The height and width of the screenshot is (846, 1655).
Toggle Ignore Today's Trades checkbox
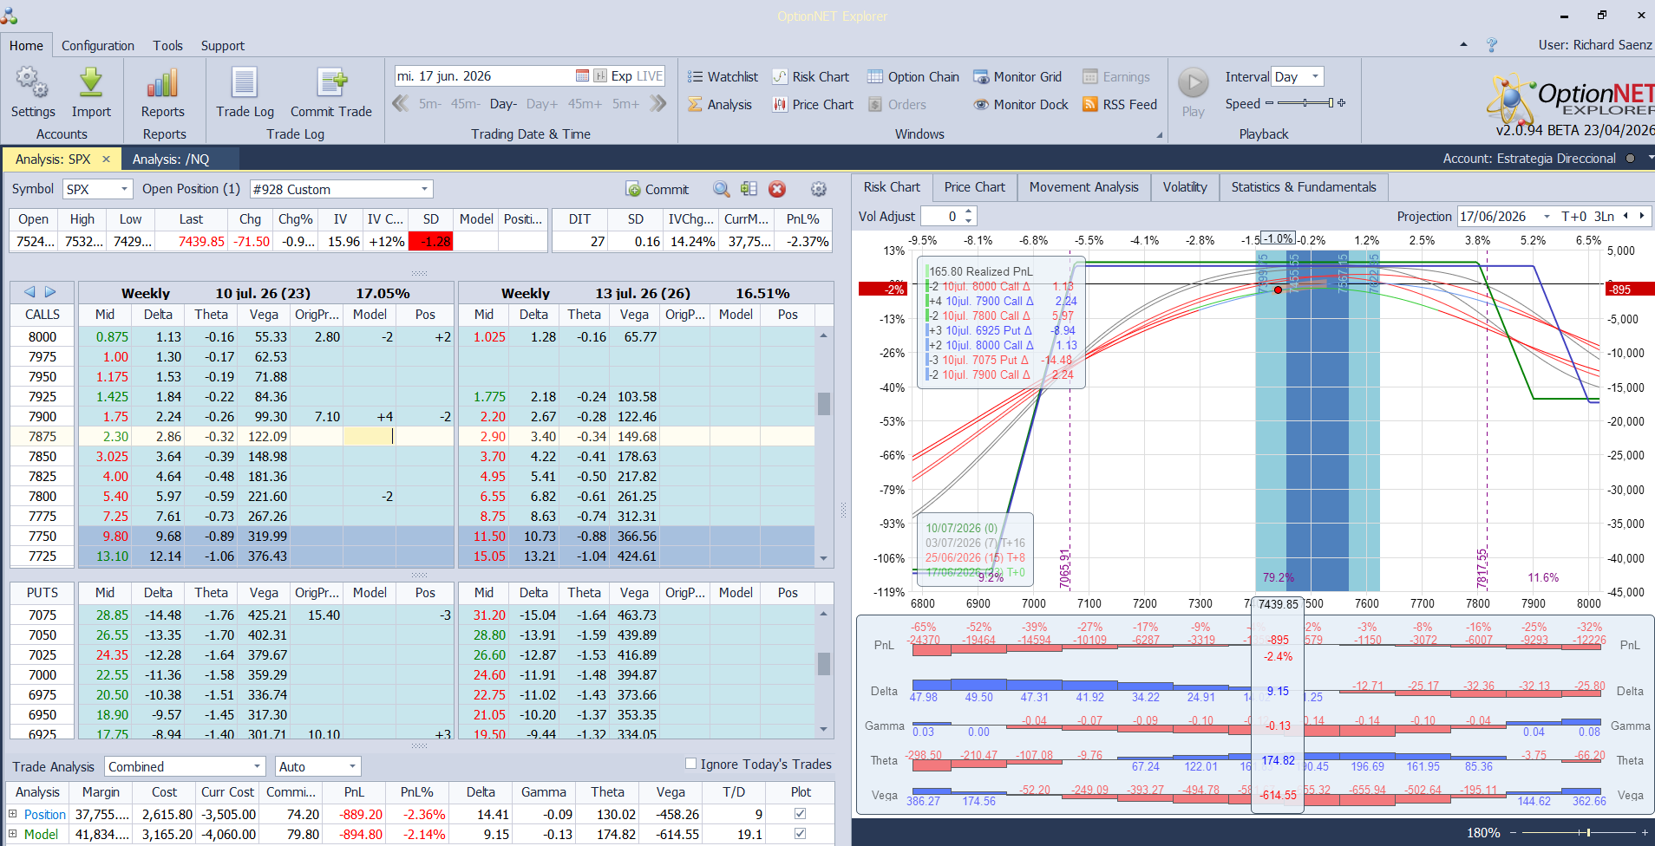[690, 764]
